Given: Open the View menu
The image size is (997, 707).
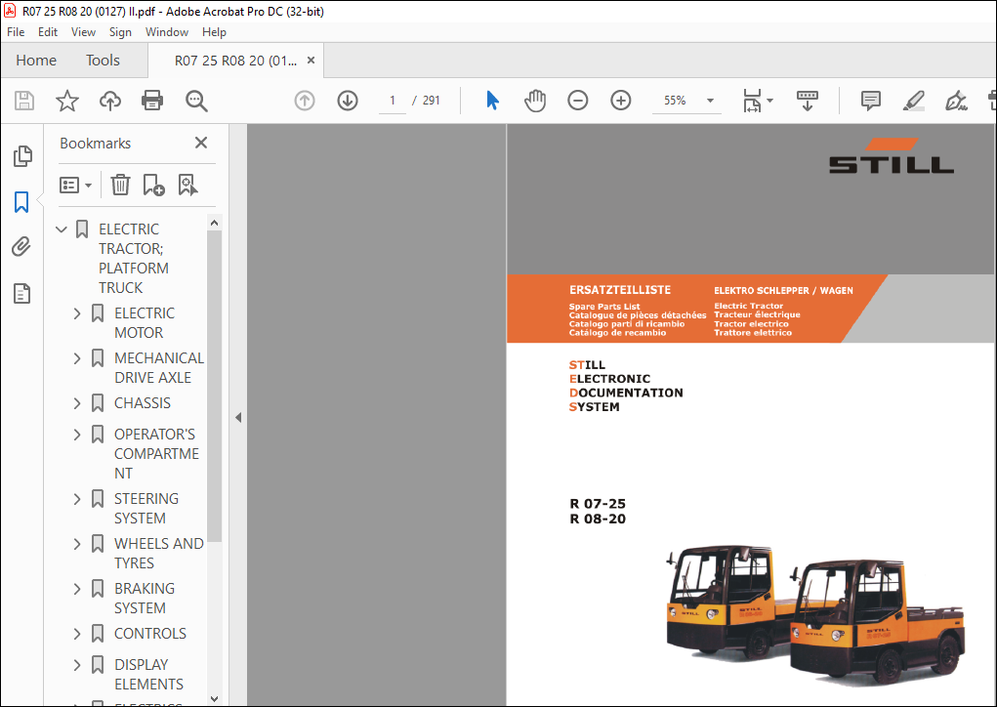Looking at the screenshot, I should click(x=83, y=32).
